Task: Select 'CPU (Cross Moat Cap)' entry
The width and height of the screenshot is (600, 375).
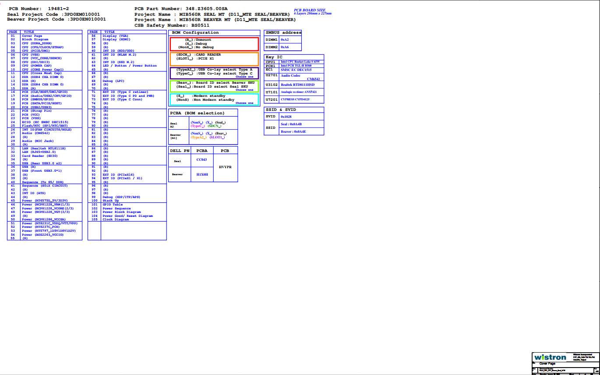Action: pos(42,73)
